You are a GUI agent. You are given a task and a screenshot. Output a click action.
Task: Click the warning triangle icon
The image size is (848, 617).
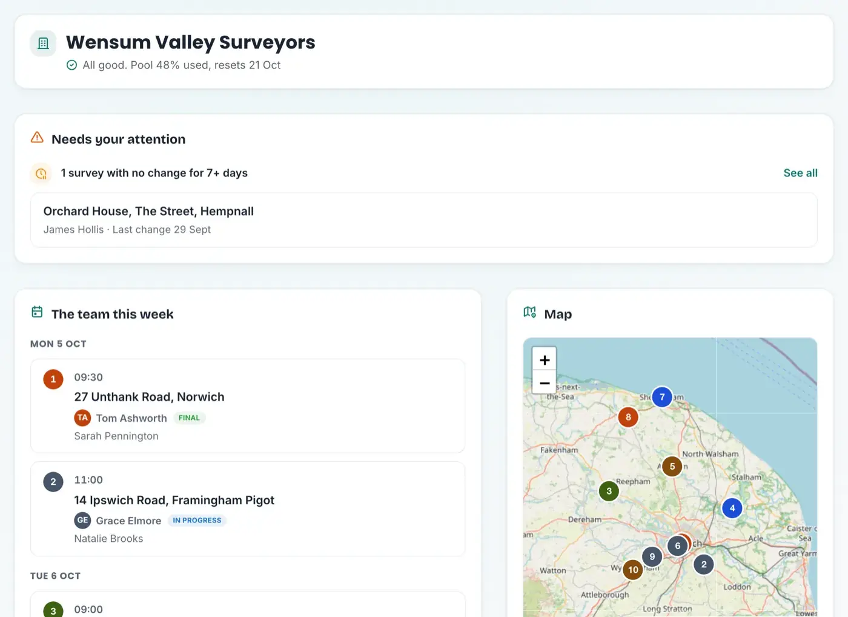pos(37,138)
